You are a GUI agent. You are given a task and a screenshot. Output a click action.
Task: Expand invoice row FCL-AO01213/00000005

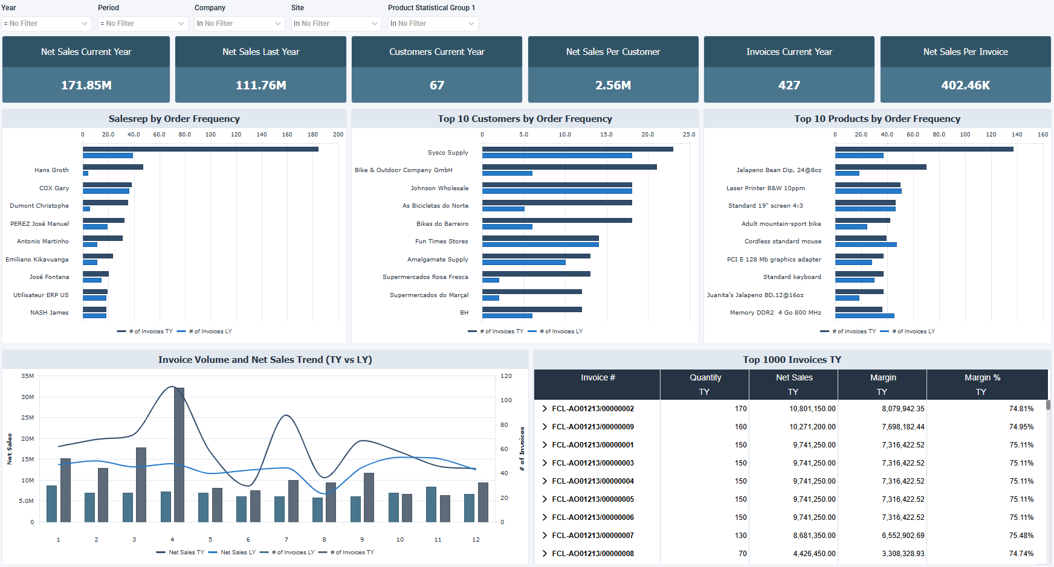[545, 499]
